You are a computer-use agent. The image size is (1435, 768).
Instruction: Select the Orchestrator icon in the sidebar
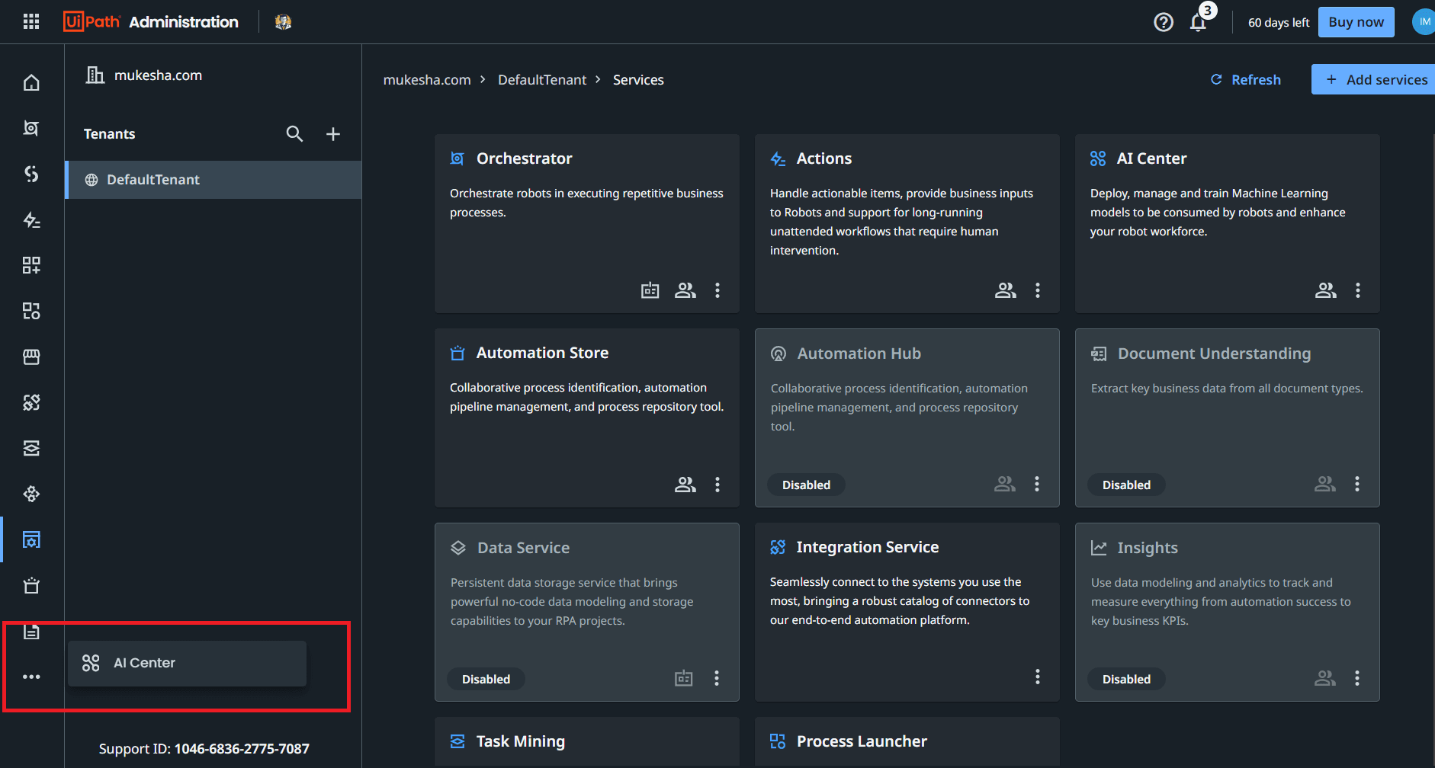pyautogui.click(x=31, y=128)
